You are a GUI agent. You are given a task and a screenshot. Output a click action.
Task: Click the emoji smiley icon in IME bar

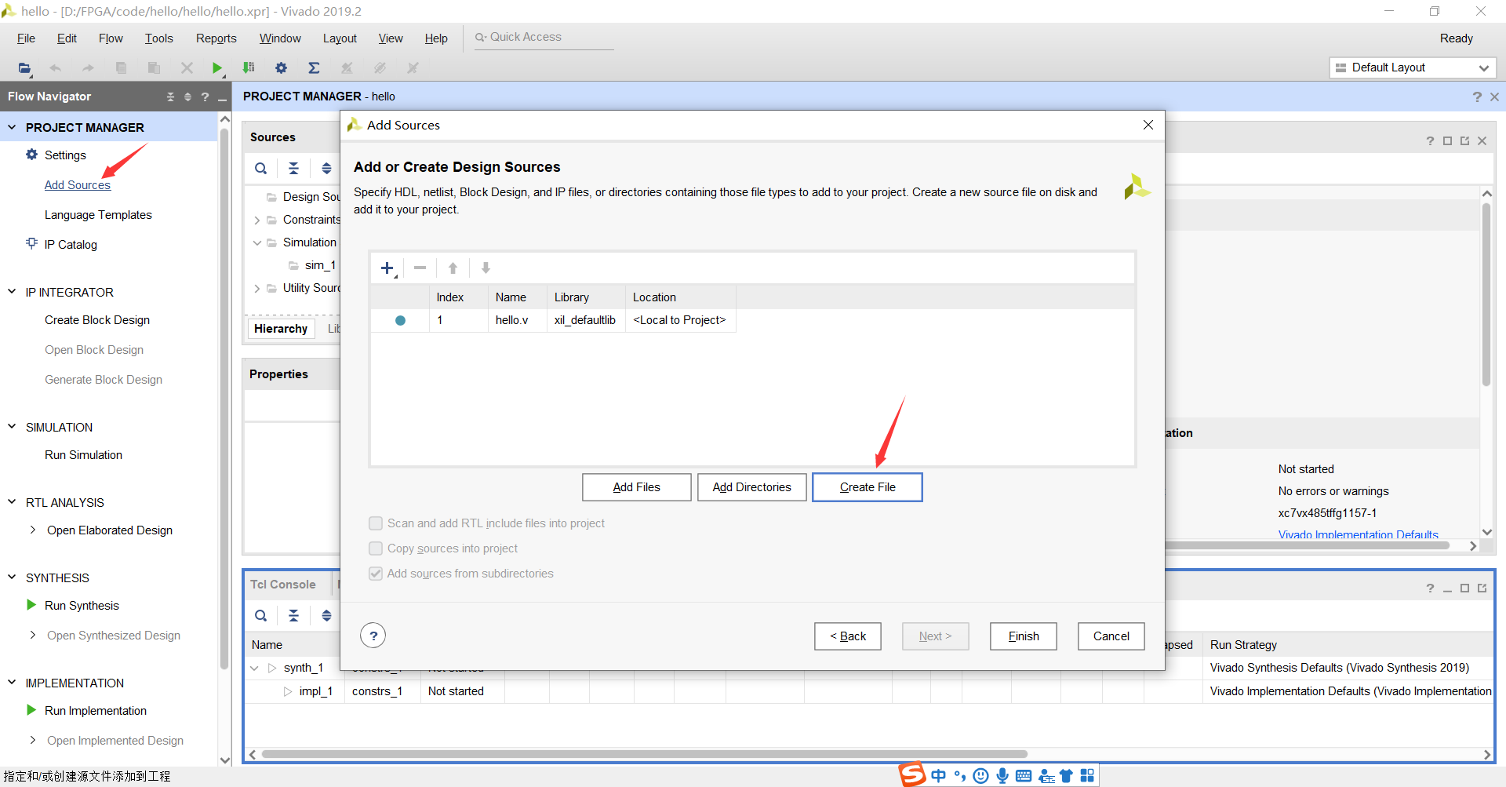coord(980,776)
